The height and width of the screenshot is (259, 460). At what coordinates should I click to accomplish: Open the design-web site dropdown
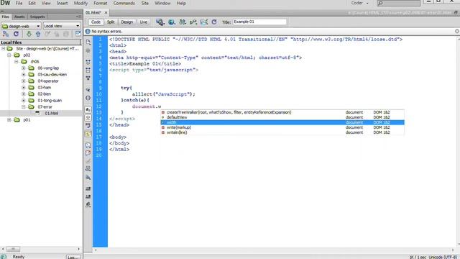21,26
